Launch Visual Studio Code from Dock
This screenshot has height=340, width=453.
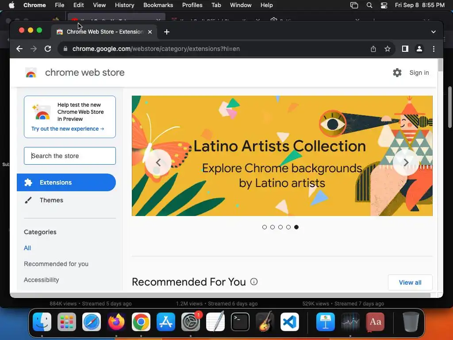click(x=289, y=322)
